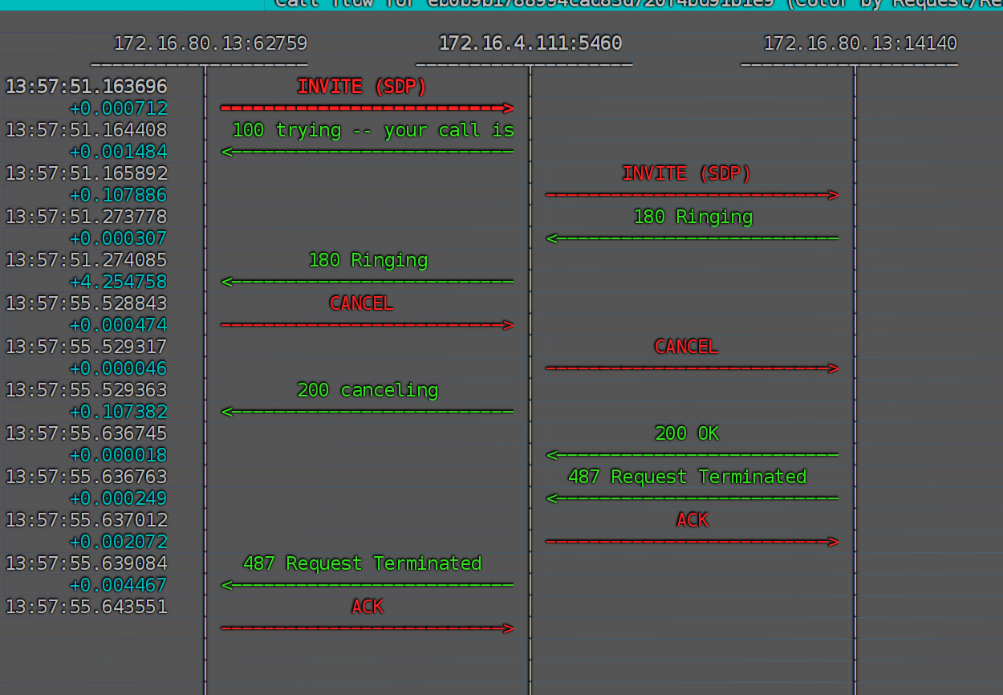This screenshot has height=695, width=1003.
Task: Select 180 Ringing message from 172.16.80.13:14140
Action: (692, 217)
